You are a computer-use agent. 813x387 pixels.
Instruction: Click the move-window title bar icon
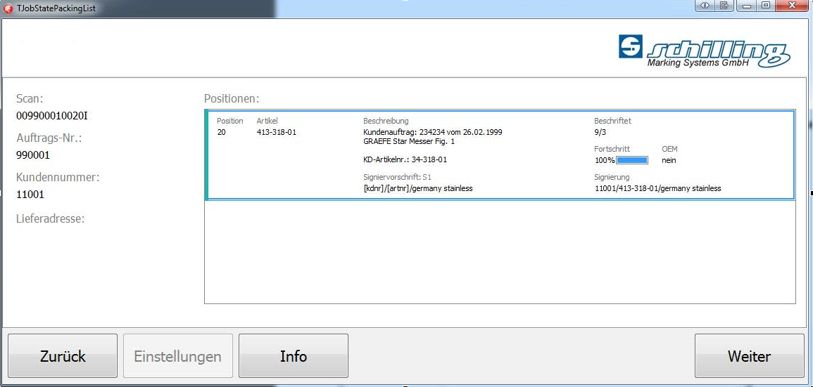pos(724,6)
